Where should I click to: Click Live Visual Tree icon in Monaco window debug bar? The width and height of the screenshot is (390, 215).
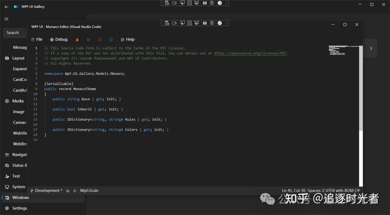(167, 23)
